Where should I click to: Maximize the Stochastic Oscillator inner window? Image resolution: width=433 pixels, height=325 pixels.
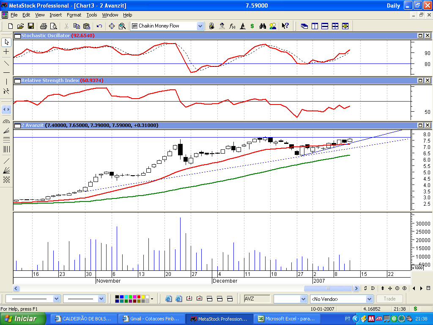(420, 36)
